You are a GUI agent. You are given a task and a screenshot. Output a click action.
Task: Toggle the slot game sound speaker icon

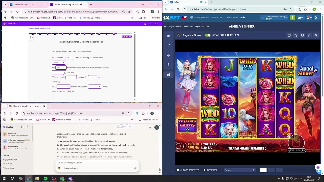[x=178, y=148]
